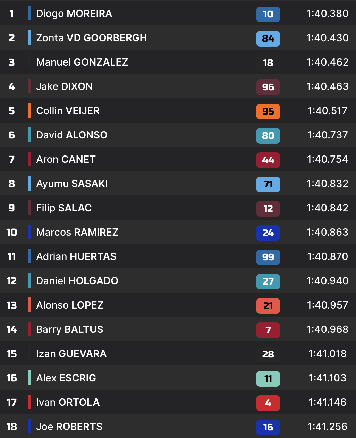Click the dark red 7 badge
This screenshot has width=356, height=438.
tap(268, 330)
